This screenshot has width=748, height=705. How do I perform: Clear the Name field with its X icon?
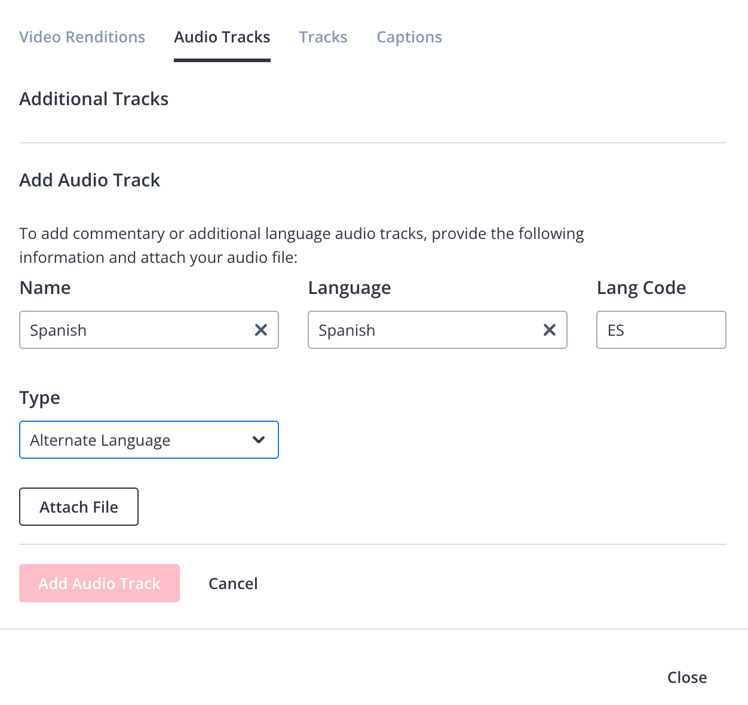(261, 330)
